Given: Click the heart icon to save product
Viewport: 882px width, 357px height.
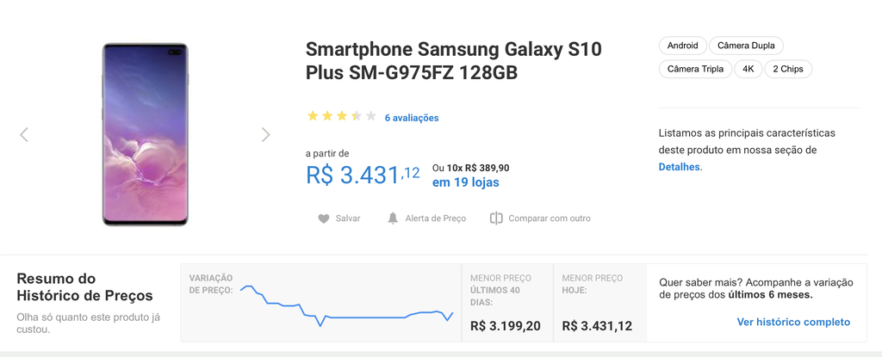Looking at the screenshot, I should [x=324, y=219].
